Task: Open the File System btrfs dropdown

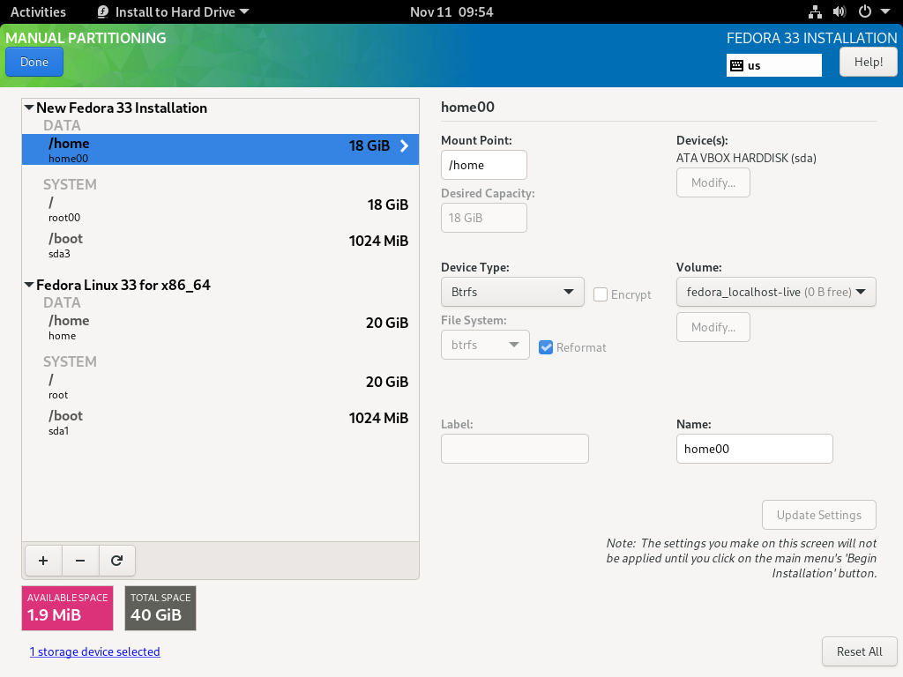Action: click(x=485, y=345)
